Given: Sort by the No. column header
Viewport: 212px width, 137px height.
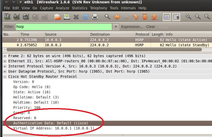Looking at the screenshot, I should pyautogui.click(x=11, y=34).
